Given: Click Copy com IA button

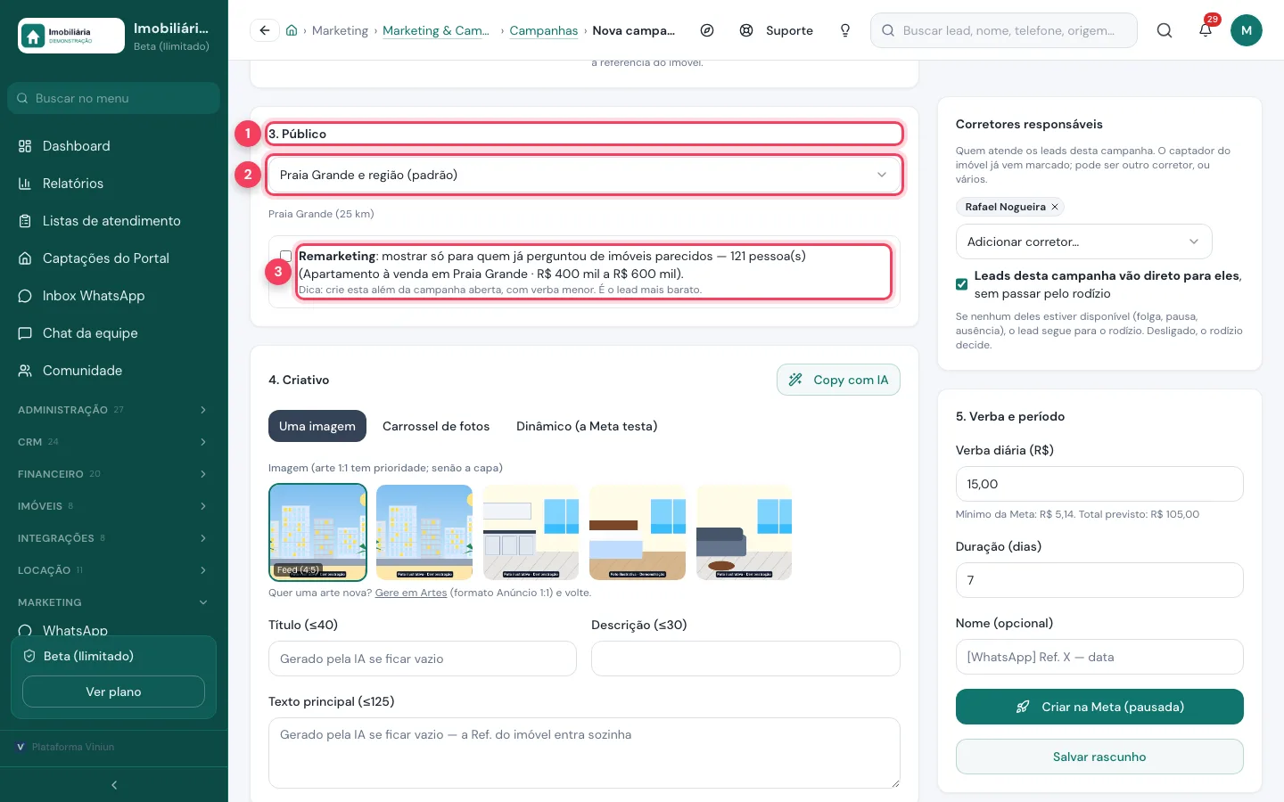Looking at the screenshot, I should point(838,380).
